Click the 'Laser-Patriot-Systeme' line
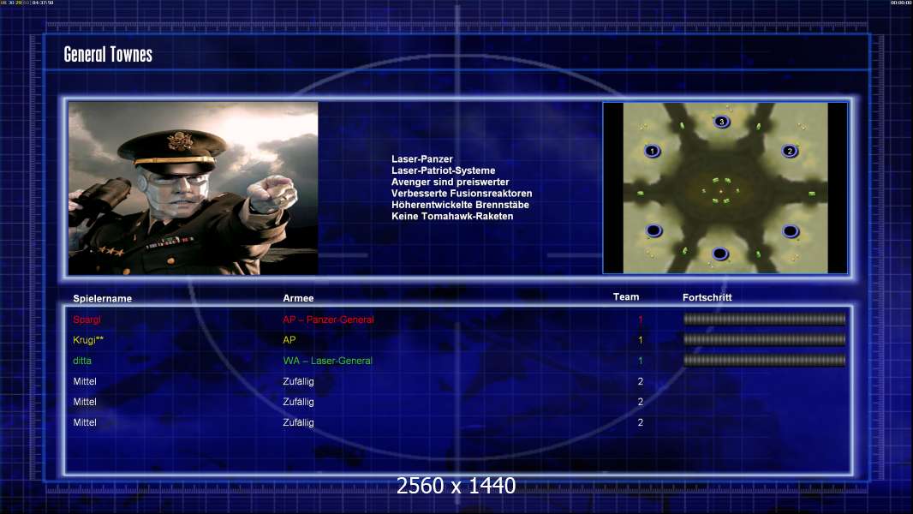Screen dimensions: 913x514 443,170
